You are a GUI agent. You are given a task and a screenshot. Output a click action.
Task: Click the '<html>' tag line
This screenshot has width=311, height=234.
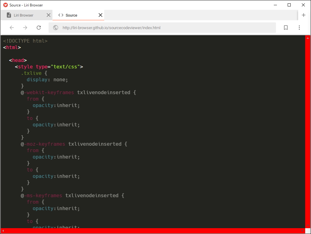(12, 47)
